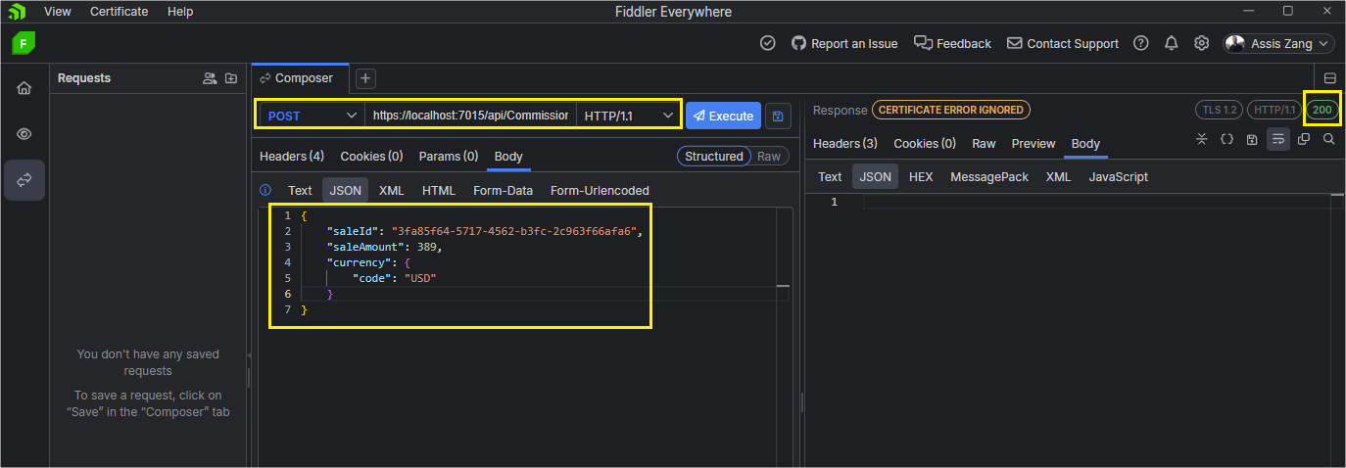Open request Params (0) tab
Screen dimensions: 1346x468
[449, 156]
